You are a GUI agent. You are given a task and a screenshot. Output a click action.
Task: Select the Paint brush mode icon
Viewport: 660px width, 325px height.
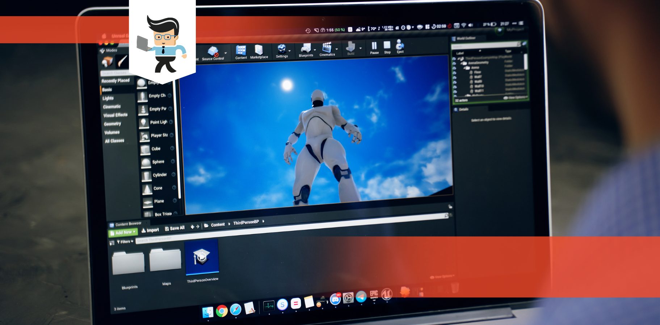(122, 61)
